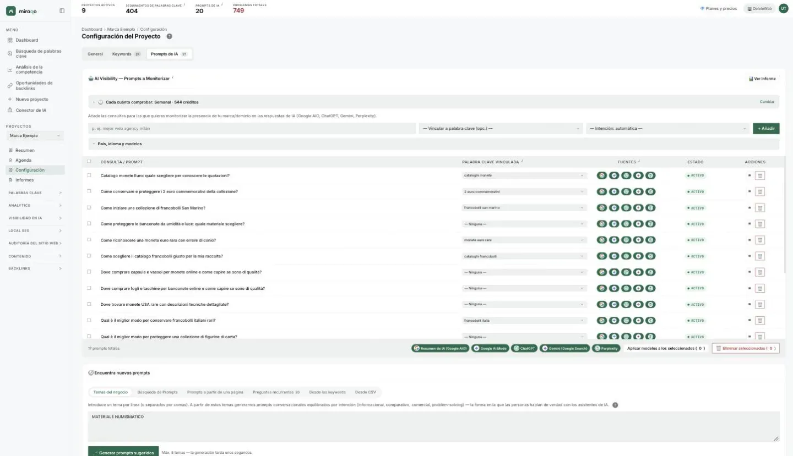Open 'Intención: automática' dropdown
Viewport: 793px width, 456px height.
click(x=667, y=128)
